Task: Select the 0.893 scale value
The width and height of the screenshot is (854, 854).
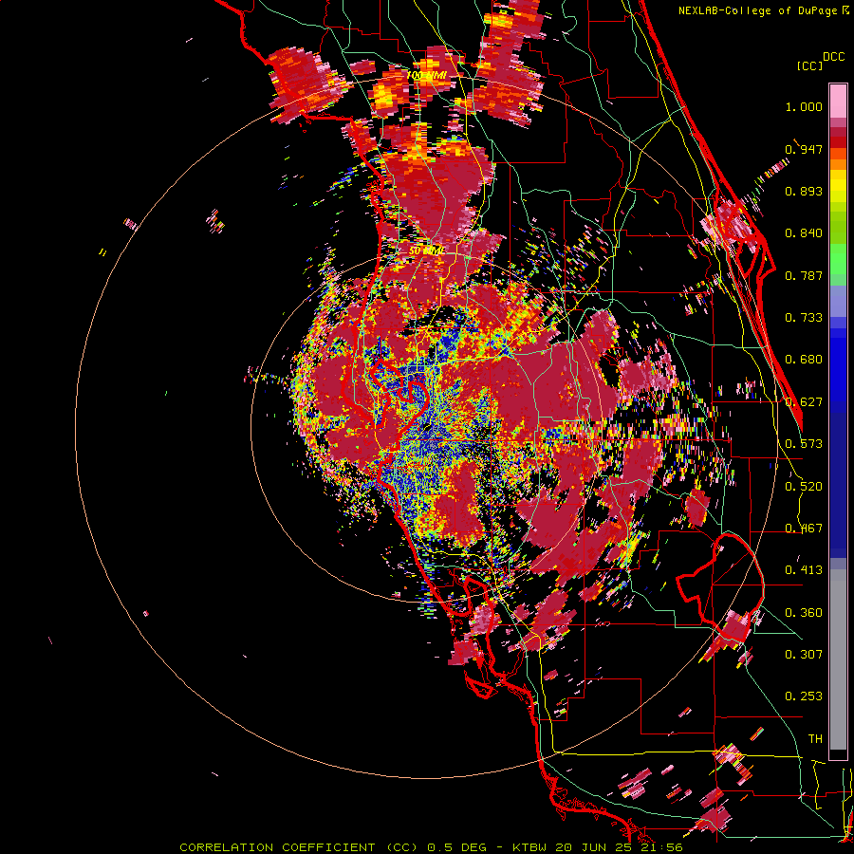Action: (804, 191)
